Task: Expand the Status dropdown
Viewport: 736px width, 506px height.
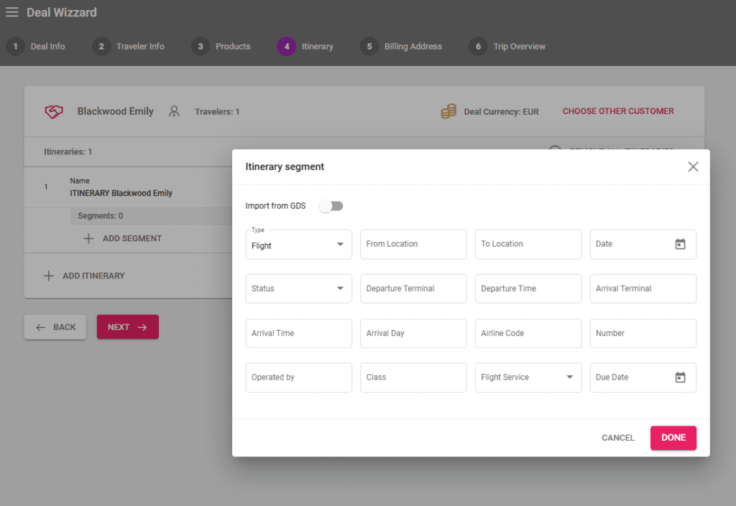Action: click(298, 289)
